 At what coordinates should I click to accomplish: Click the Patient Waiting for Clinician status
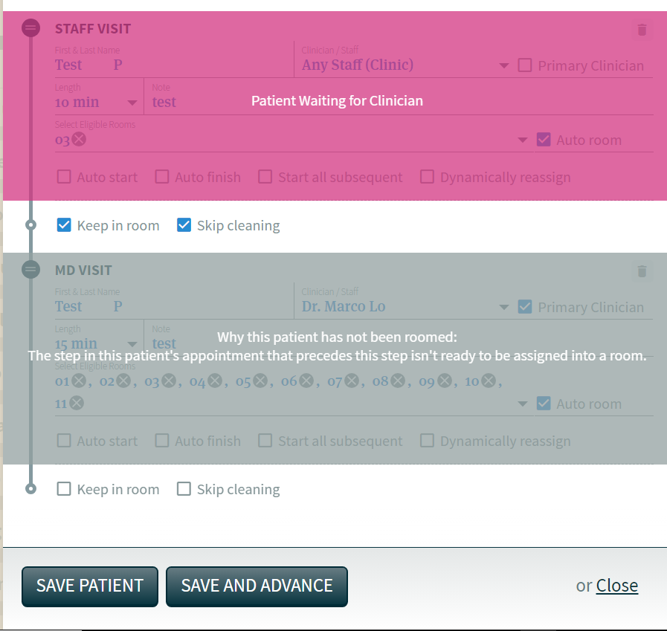(337, 101)
